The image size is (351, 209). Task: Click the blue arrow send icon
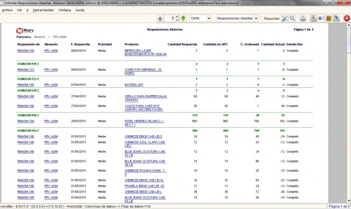(x=321, y=19)
